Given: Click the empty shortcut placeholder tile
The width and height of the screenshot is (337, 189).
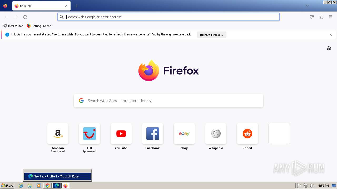Looking at the screenshot, I should (x=279, y=134).
